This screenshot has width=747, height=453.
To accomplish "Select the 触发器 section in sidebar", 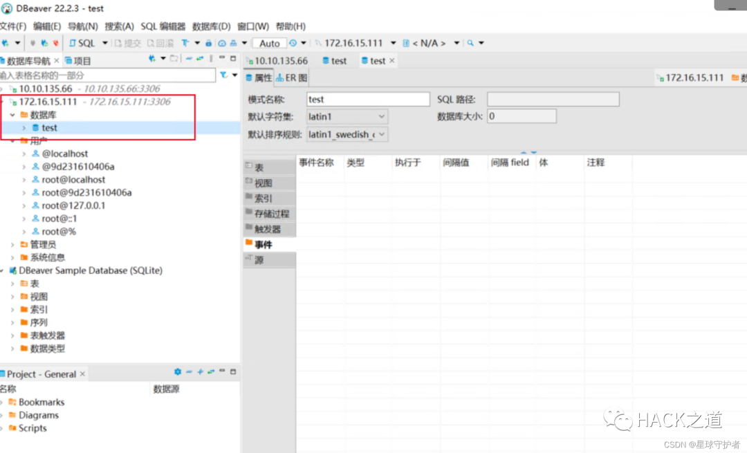I will 270,229.
